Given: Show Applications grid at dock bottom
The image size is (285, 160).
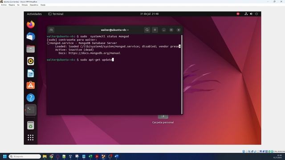Looking at the screenshot, I should point(31,137).
